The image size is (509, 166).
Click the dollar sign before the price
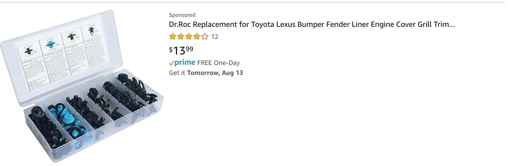[x=171, y=49]
